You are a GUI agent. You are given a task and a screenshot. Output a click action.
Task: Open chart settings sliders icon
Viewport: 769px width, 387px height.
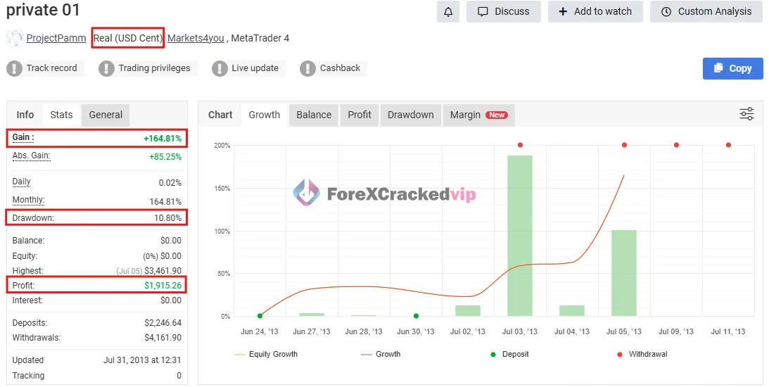tap(746, 114)
